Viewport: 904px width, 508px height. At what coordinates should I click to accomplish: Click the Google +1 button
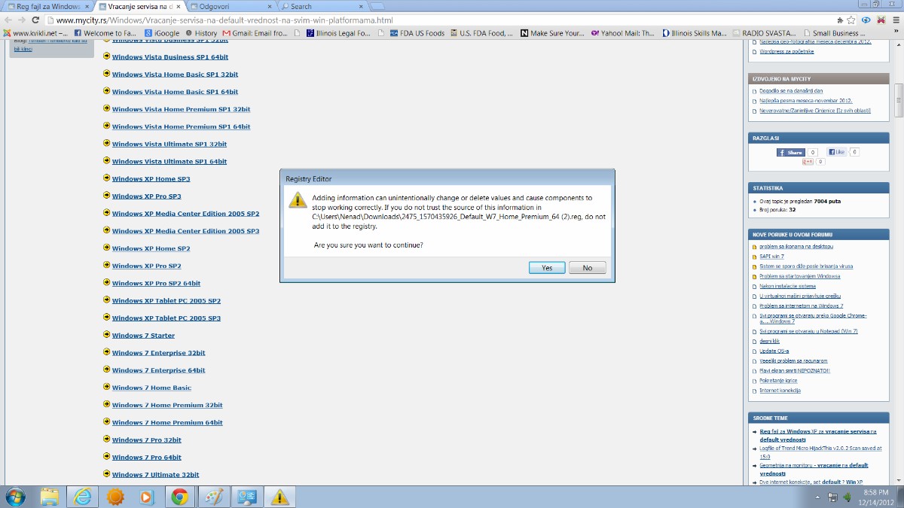point(808,162)
